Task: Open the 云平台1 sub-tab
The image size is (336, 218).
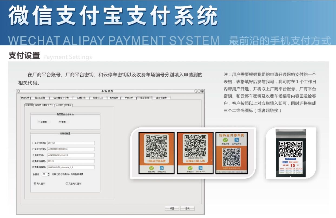Action: click(x=59, y=105)
